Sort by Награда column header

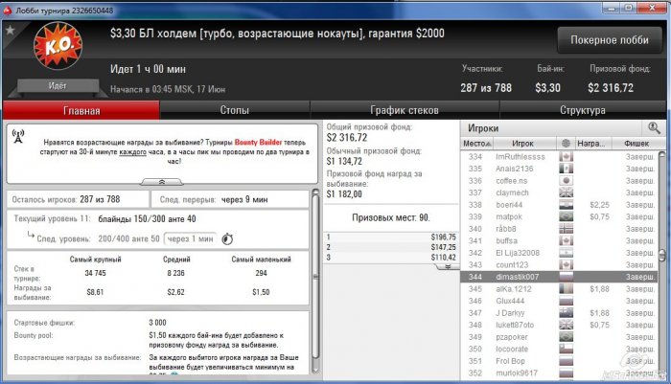click(592, 144)
